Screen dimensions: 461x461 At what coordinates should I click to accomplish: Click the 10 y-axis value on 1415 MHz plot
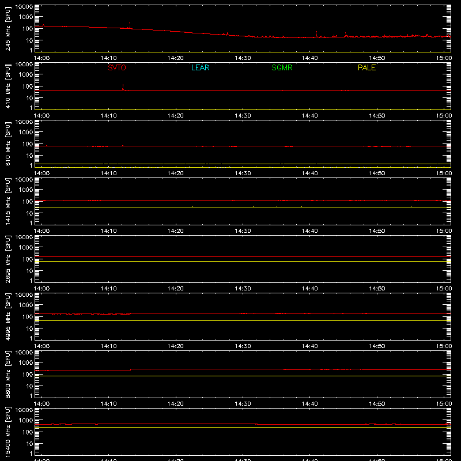29,213
